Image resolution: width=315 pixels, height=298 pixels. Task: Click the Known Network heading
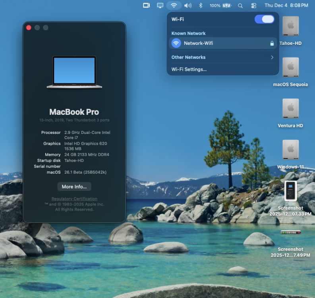click(188, 33)
